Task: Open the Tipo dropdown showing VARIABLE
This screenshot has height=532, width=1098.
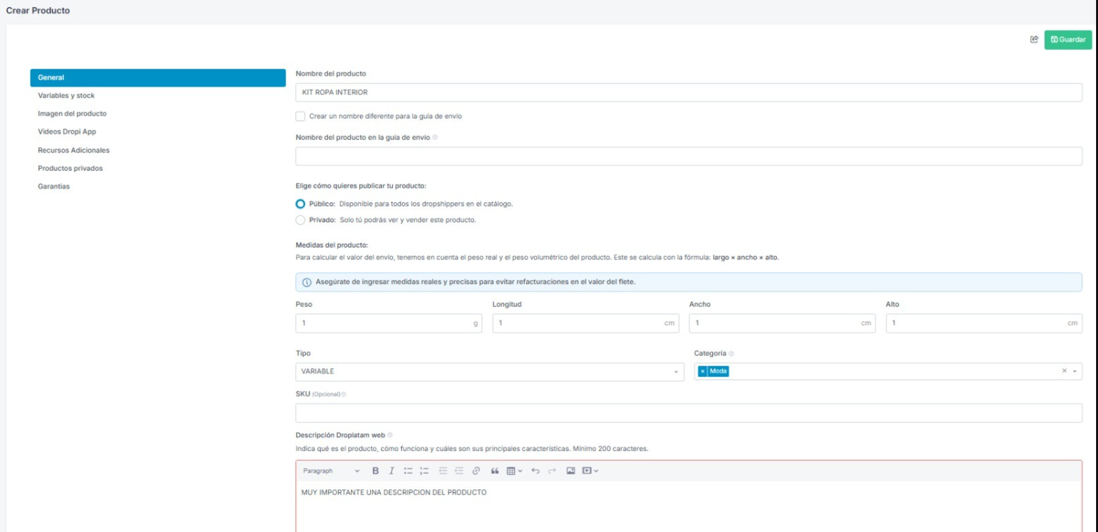Action: (489, 372)
